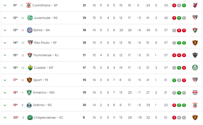The width and height of the screenshot is (203, 125).
Task: Click Palmeiras next-opponent crest in Cuiabá row
Action: click(195, 68)
